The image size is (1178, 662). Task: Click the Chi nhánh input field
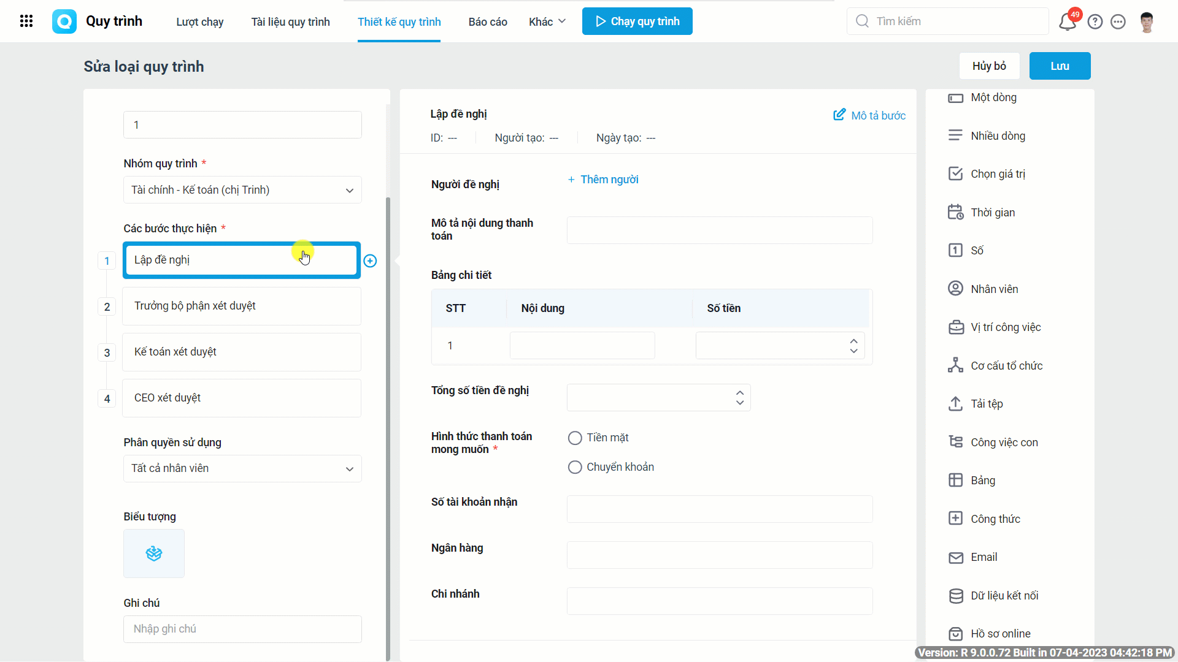tap(720, 601)
